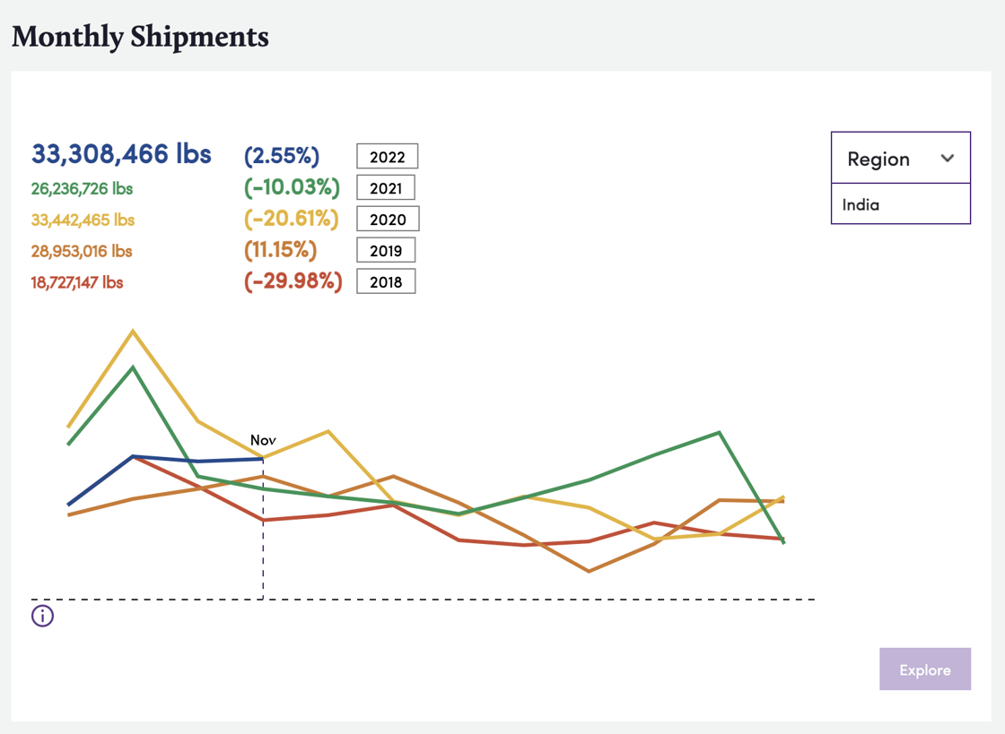
Task: Select the yellow 2020 line on the chart
Action: [x=328, y=433]
